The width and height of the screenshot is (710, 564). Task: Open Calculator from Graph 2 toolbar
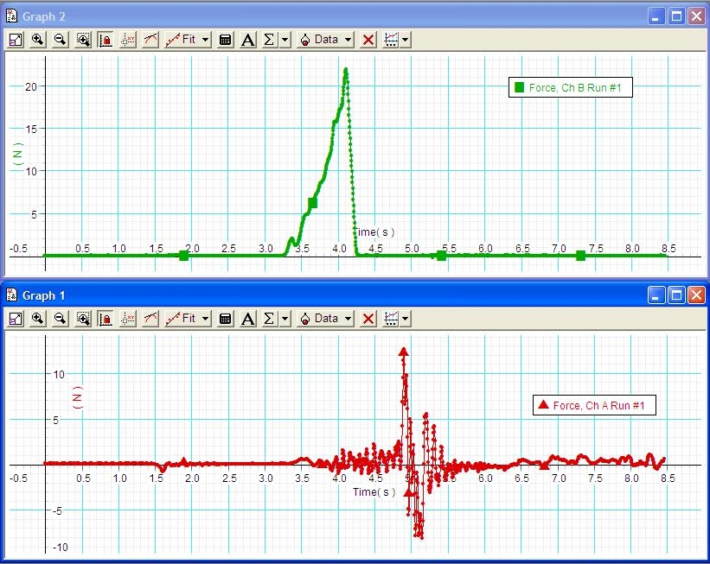click(x=225, y=40)
